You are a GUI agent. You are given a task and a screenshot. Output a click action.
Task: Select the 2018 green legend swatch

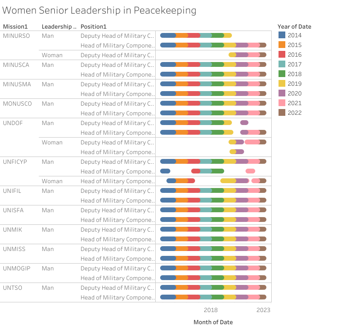tap(282, 74)
